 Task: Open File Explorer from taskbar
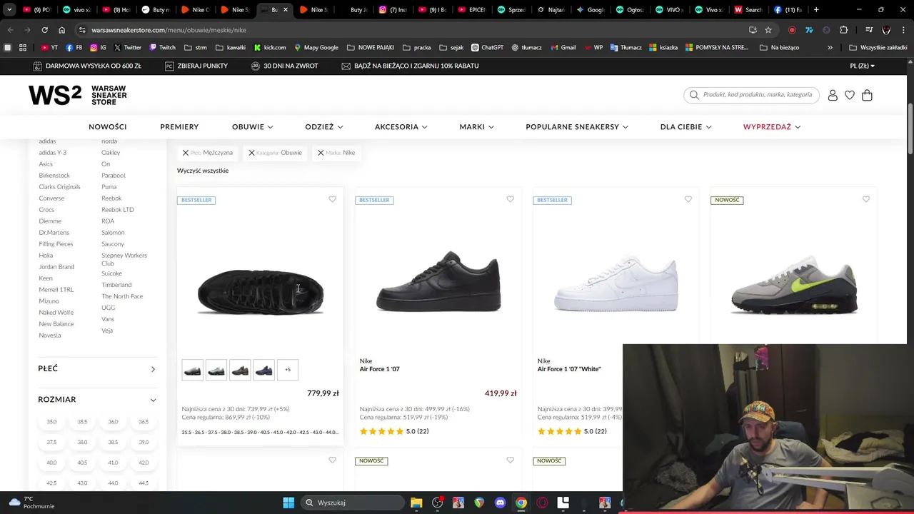[x=416, y=503]
